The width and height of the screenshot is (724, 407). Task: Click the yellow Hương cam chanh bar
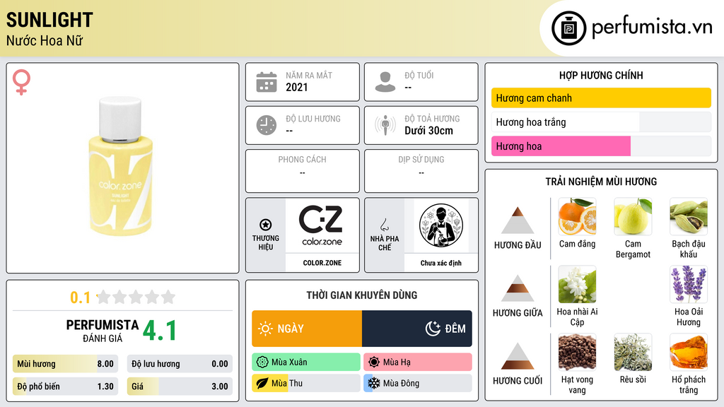pos(601,98)
